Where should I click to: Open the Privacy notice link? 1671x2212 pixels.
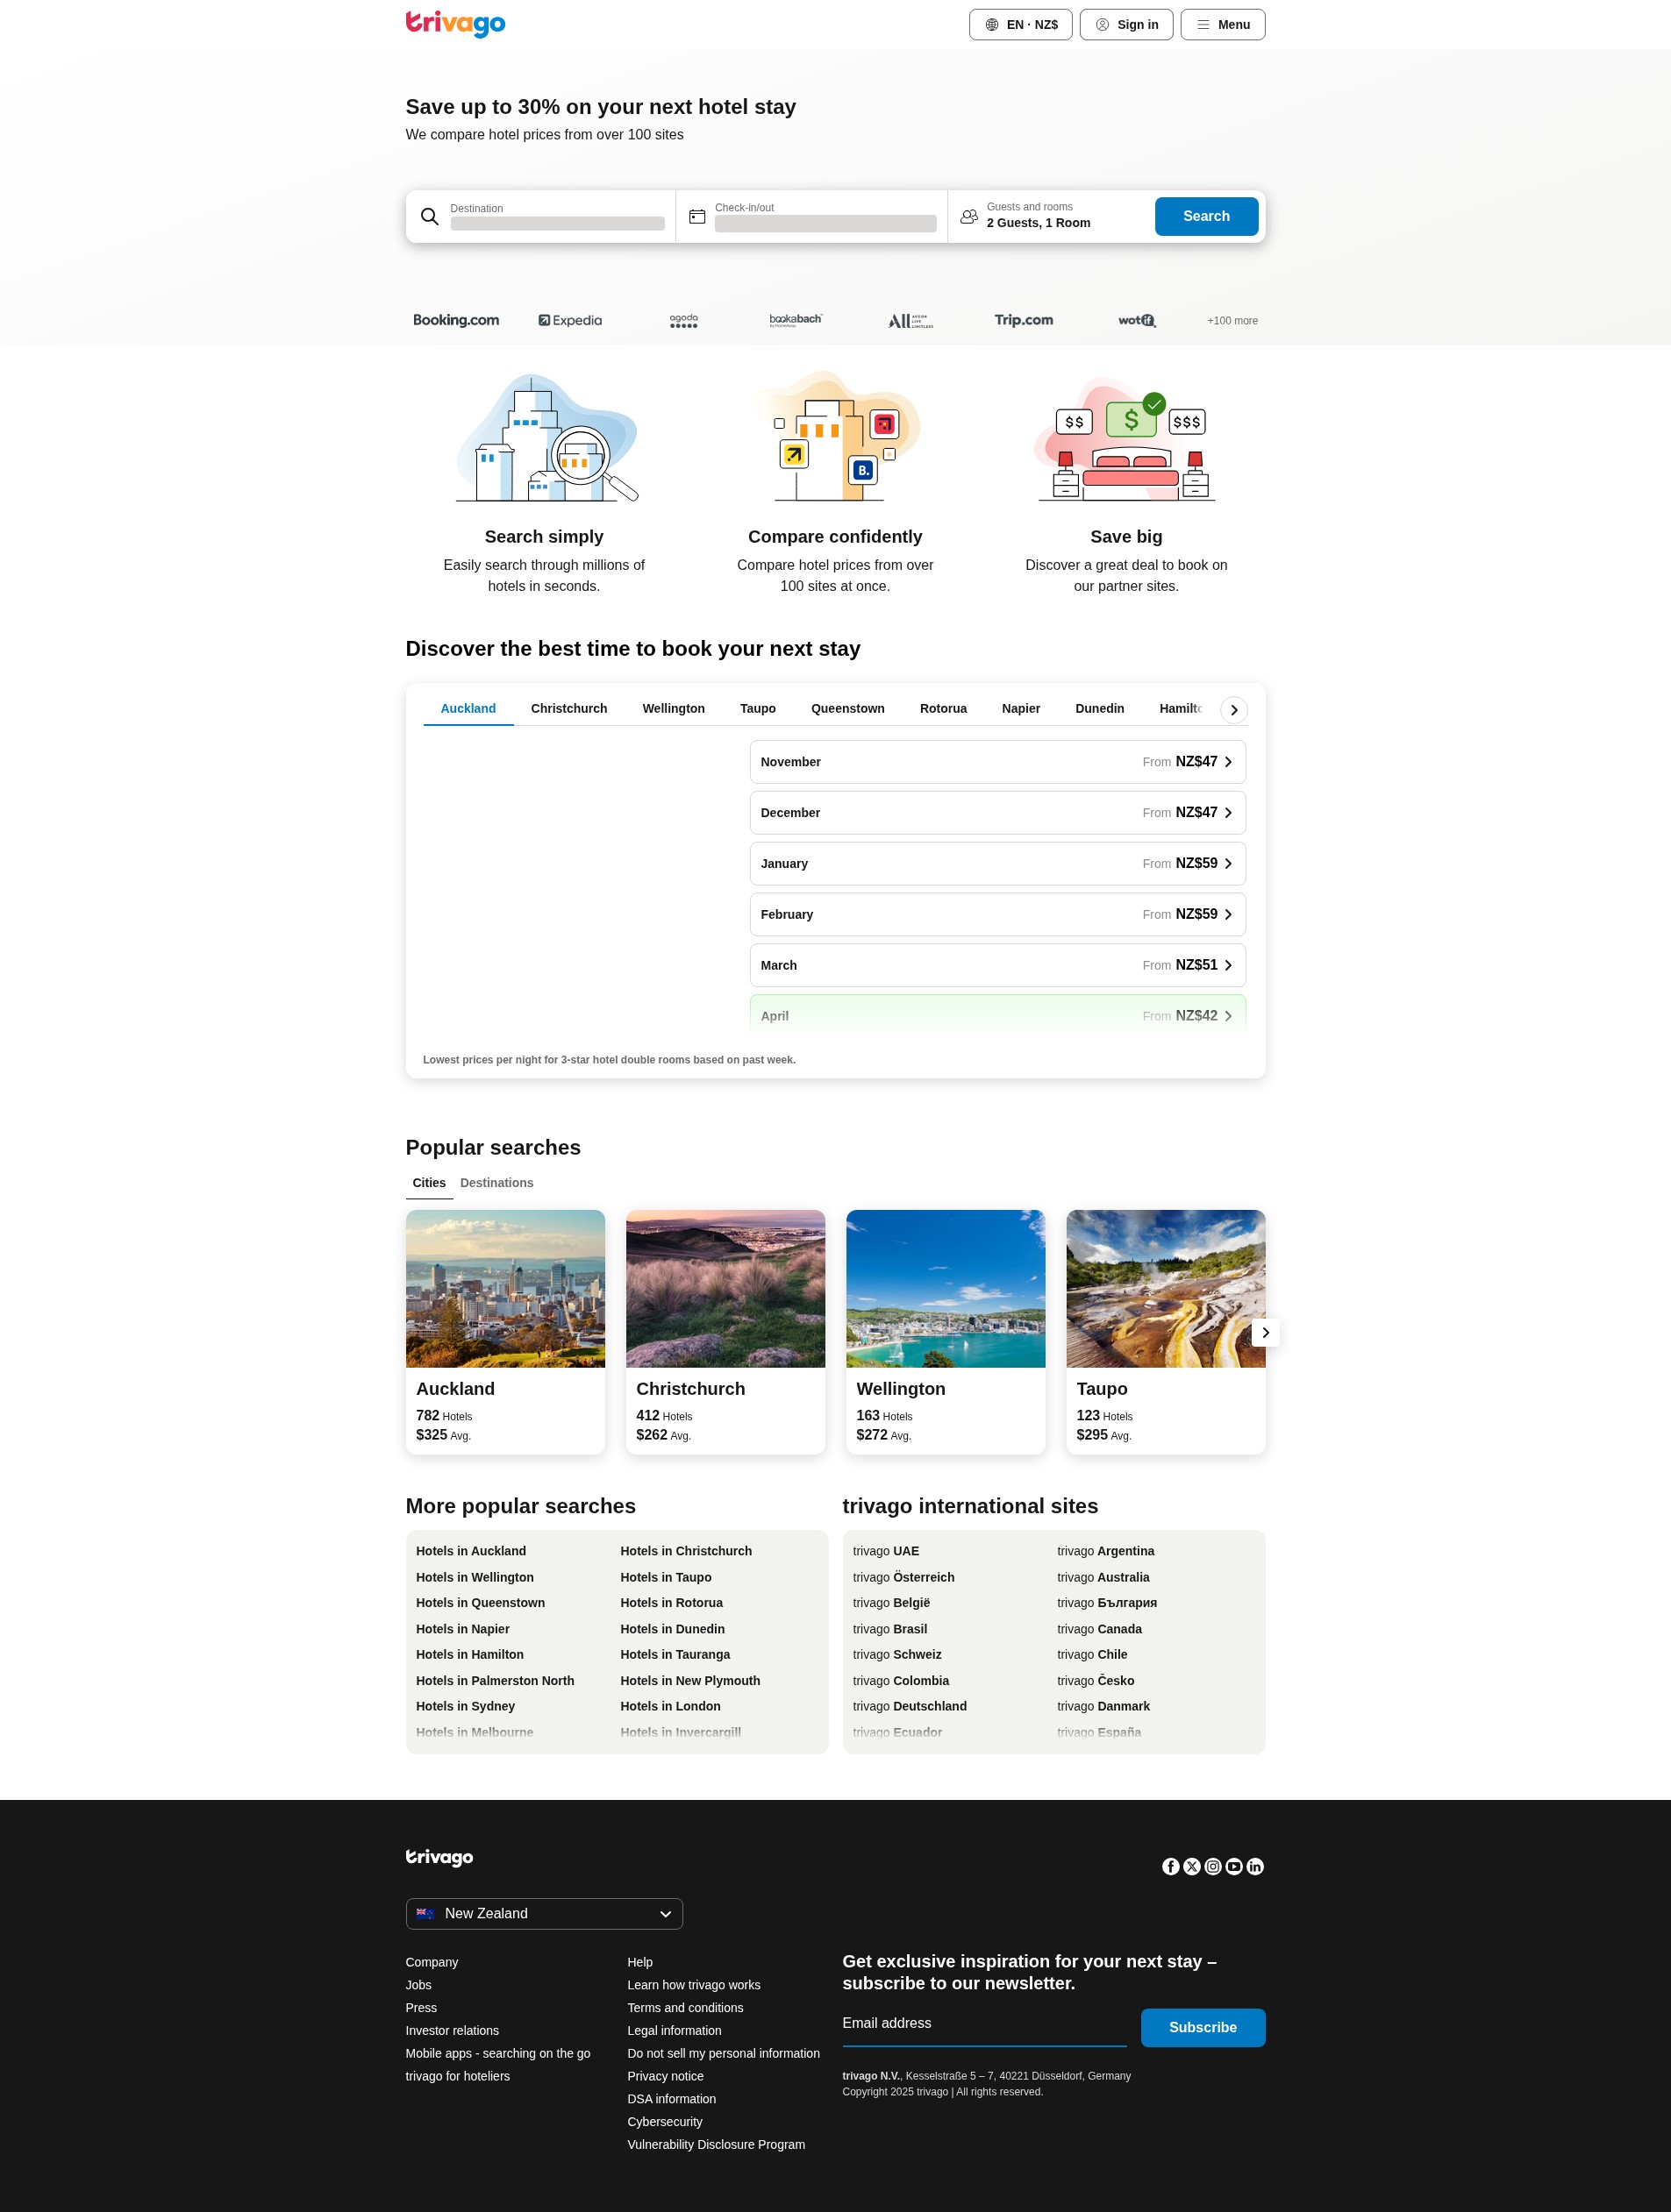pos(666,2076)
